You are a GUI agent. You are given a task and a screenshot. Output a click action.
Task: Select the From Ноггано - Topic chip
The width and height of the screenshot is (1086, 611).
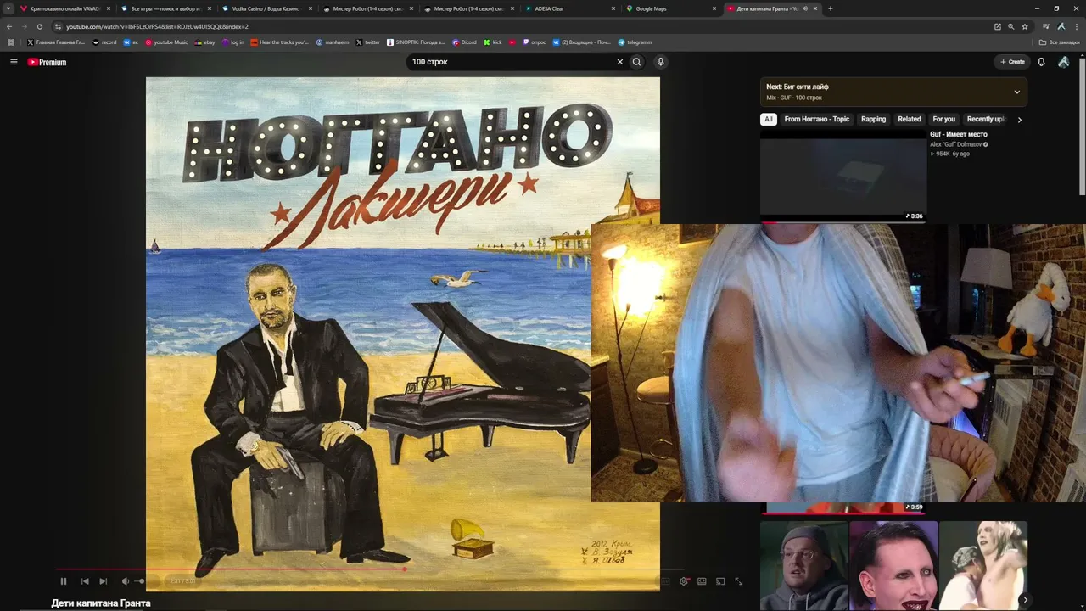pyautogui.click(x=816, y=120)
